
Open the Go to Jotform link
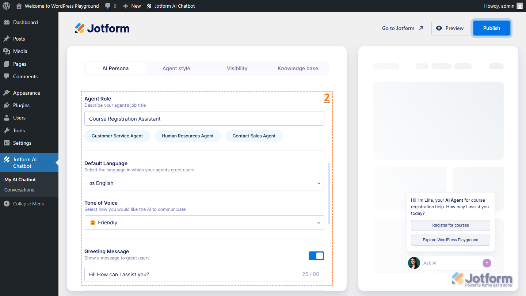pyautogui.click(x=403, y=28)
